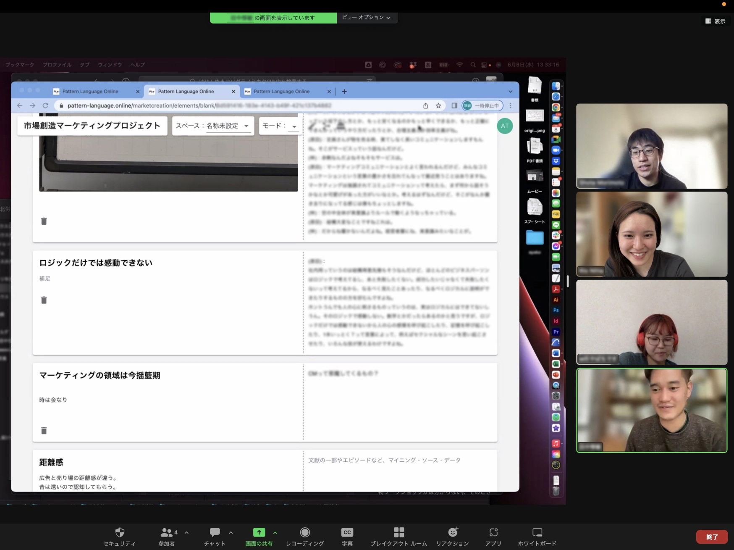734x550 pixels.
Task: Click the 表示 view layout button
Action: 716,21
